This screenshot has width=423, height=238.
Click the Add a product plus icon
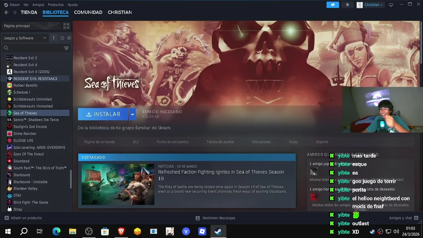pos(7,218)
